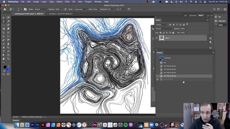230x129 pixels.
Task: Open the Tolerance dropdown arrow
Action: point(114,9)
